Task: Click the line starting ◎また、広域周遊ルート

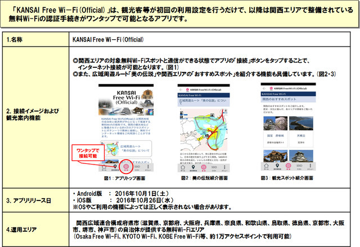Action: point(204,74)
